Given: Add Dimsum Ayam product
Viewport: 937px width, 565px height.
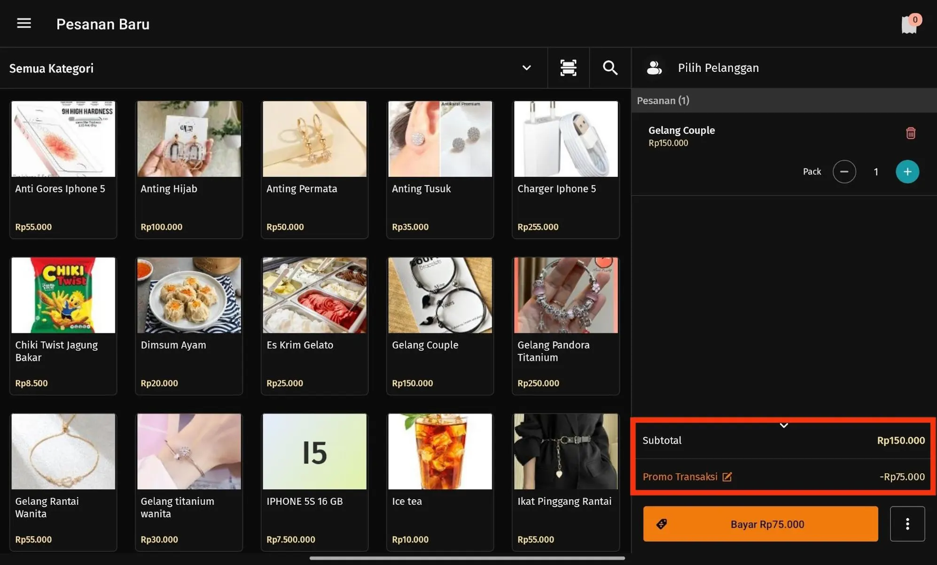Looking at the screenshot, I should pyautogui.click(x=189, y=326).
